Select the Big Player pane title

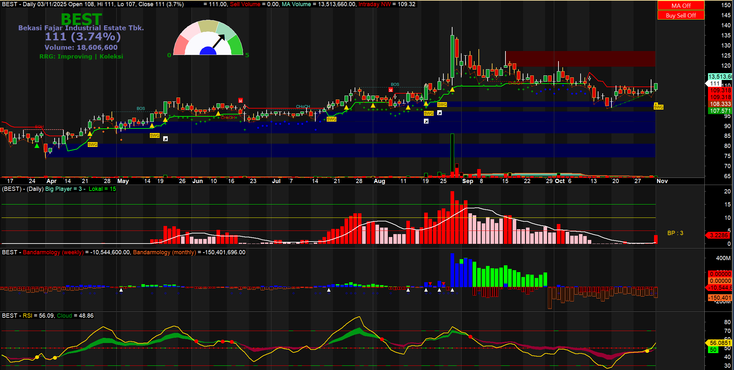[59, 189]
